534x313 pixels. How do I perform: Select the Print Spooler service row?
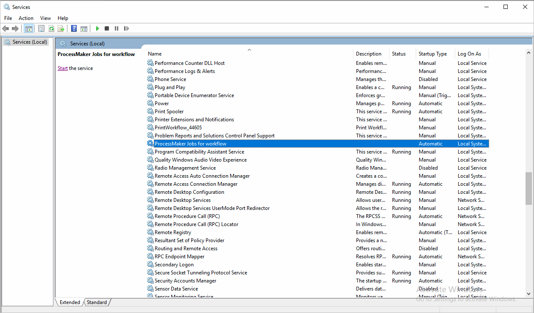coord(169,112)
